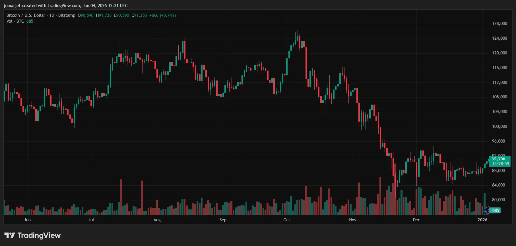
Task: Select the Aug label on time axis
Action: pyautogui.click(x=157, y=220)
